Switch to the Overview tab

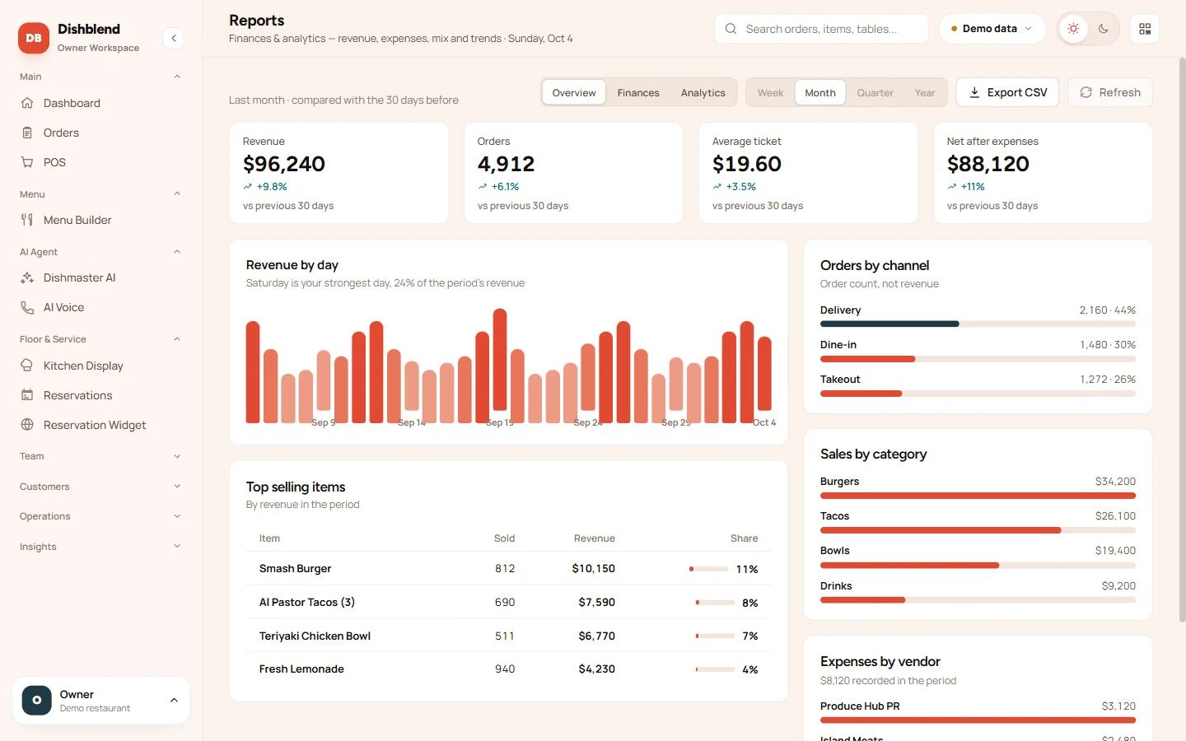point(574,93)
